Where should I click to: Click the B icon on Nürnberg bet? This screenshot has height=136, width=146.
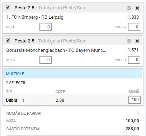[x=129, y=8]
